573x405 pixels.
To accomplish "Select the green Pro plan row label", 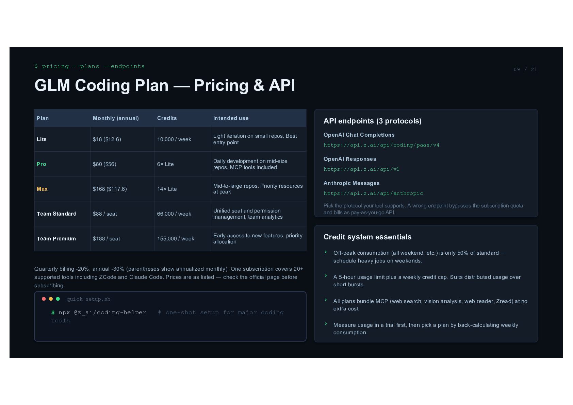I will (x=42, y=164).
